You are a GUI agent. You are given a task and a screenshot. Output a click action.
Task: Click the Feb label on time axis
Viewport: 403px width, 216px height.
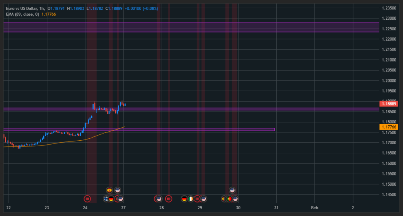coord(314,208)
